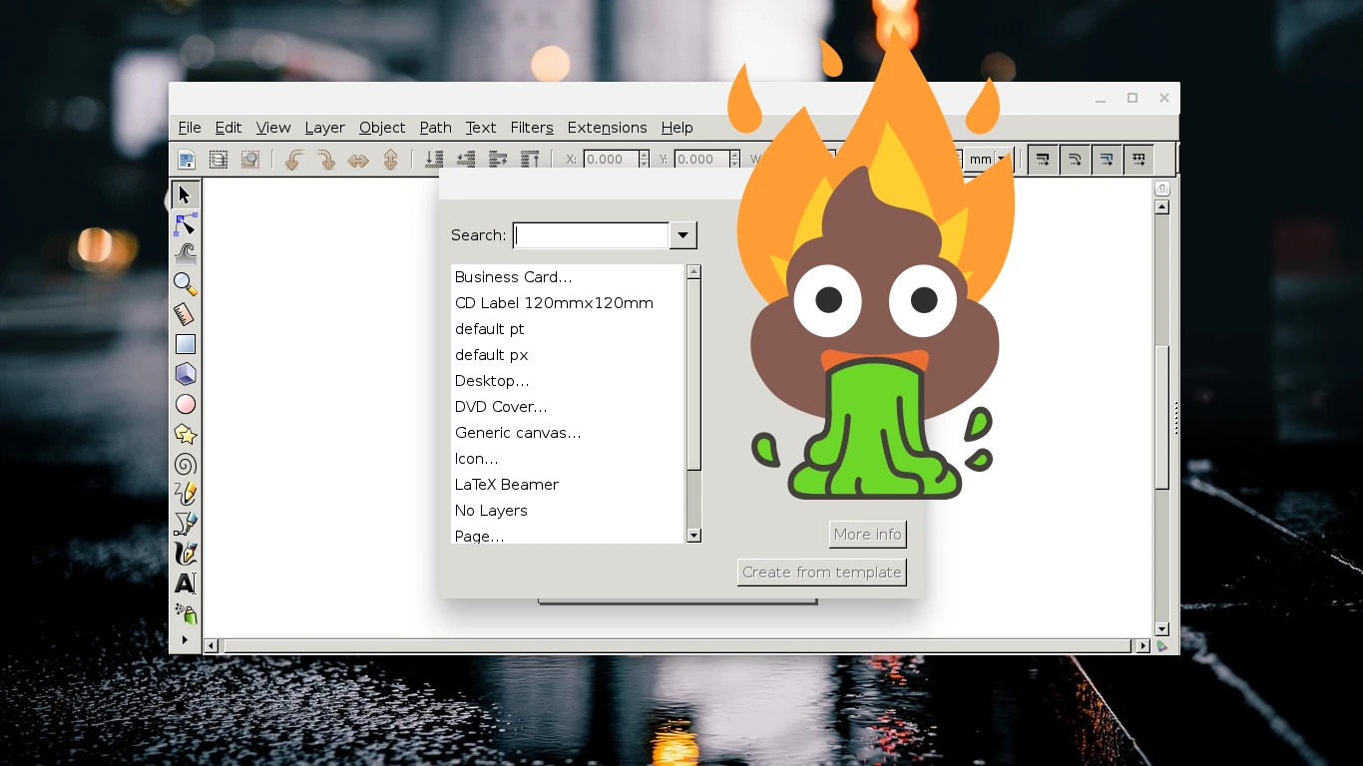
Task: Toggle scale rounded corners option
Action: coord(1075,160)
